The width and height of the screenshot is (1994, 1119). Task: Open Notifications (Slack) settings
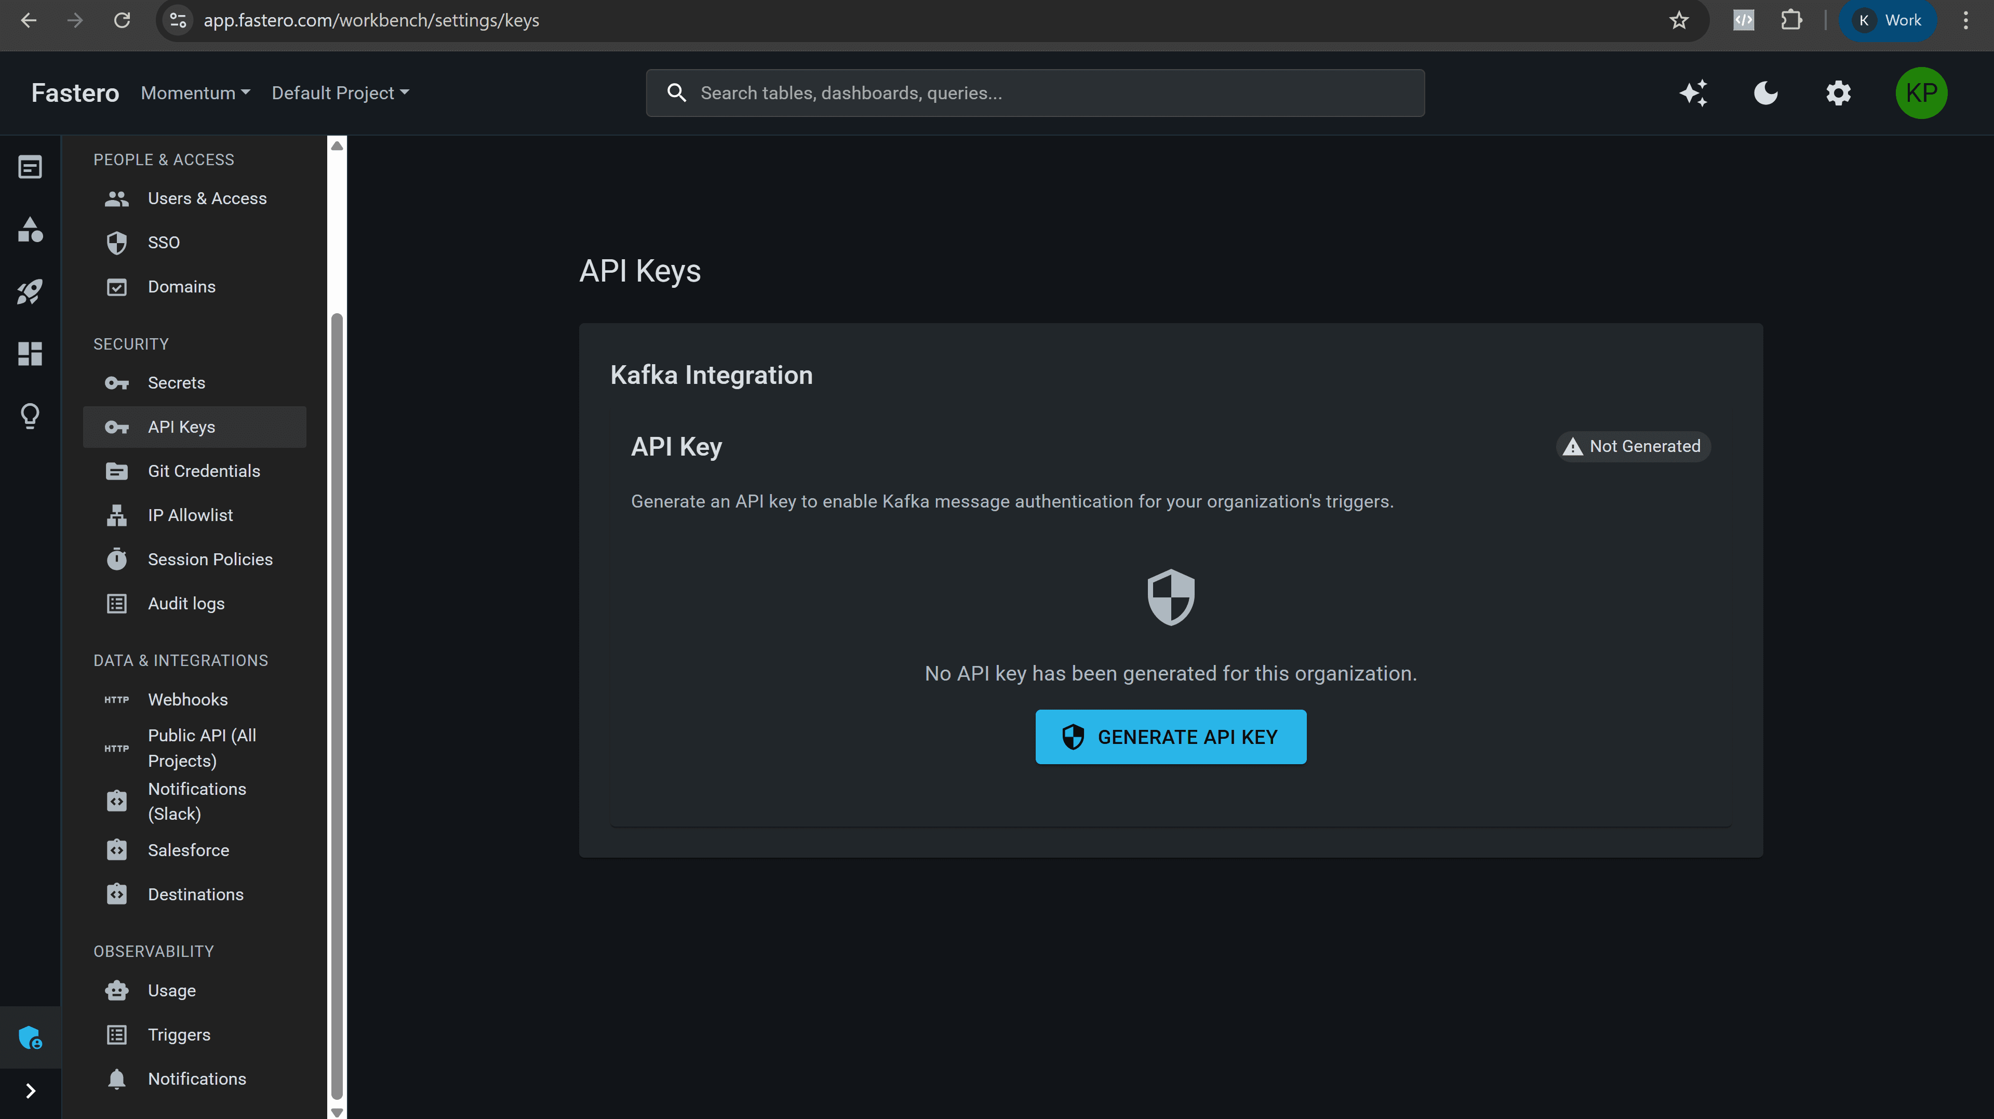(x=197, y=802)
